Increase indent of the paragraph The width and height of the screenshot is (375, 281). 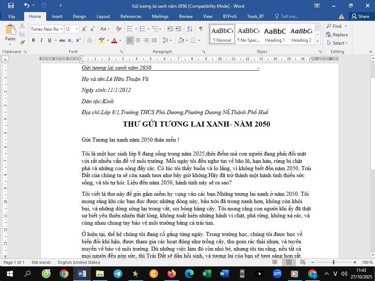178,29
